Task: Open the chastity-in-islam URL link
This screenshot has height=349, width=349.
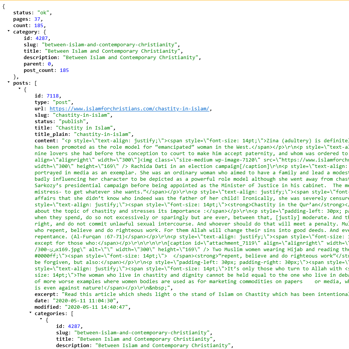Action: click(x=129, y=109)
